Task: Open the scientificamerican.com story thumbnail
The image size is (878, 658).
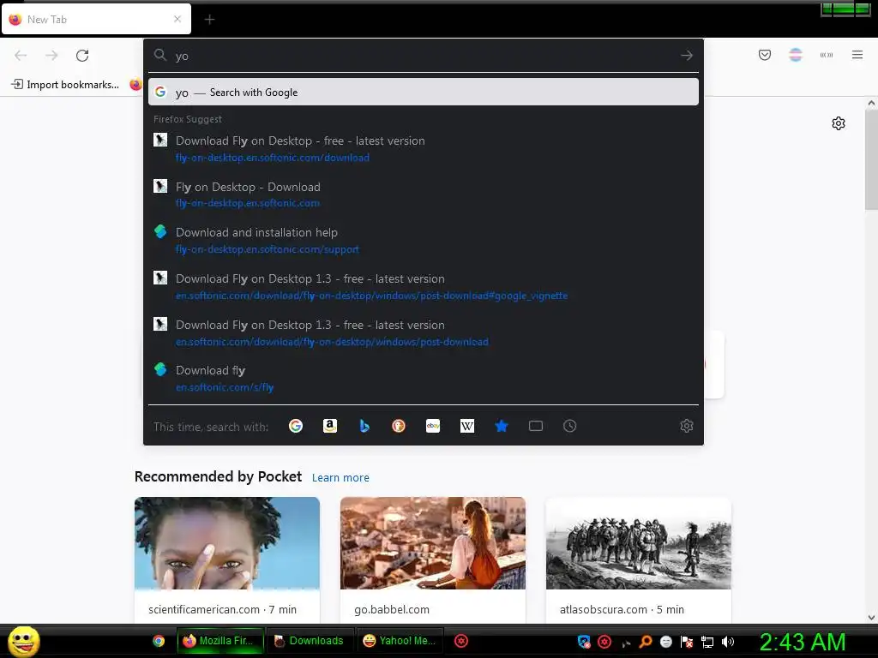Action: tap(226, 543)
